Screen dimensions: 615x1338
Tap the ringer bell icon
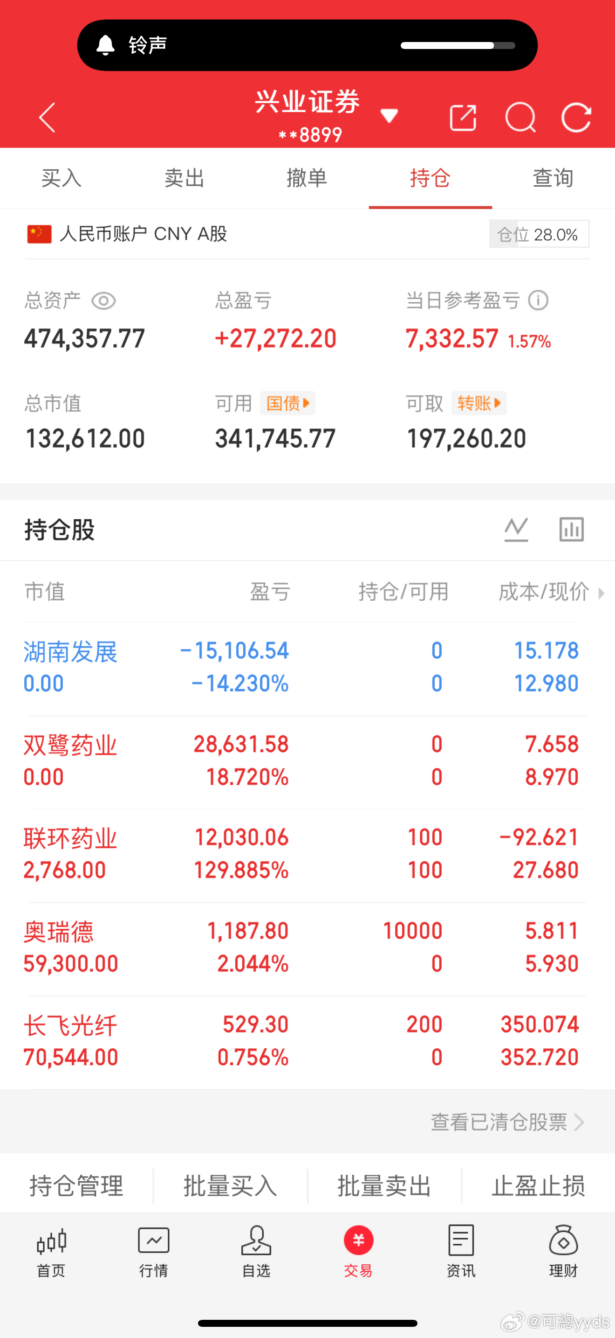tap(105, 45)
